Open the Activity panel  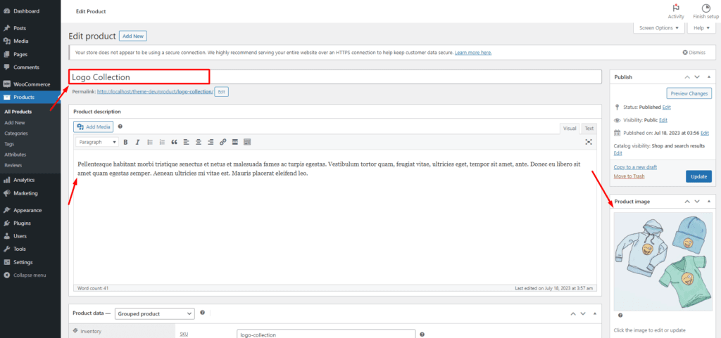click(x=675, y=11)
